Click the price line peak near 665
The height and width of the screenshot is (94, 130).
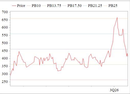click(117, 18)
